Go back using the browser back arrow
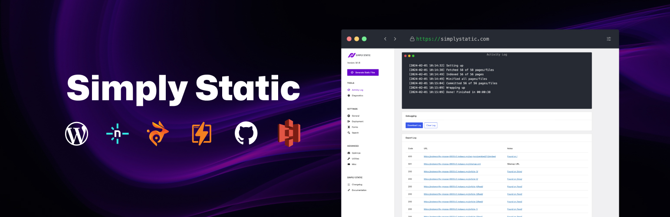The width and height of the screenshot is (670, 217). click(x=385, y=39)
